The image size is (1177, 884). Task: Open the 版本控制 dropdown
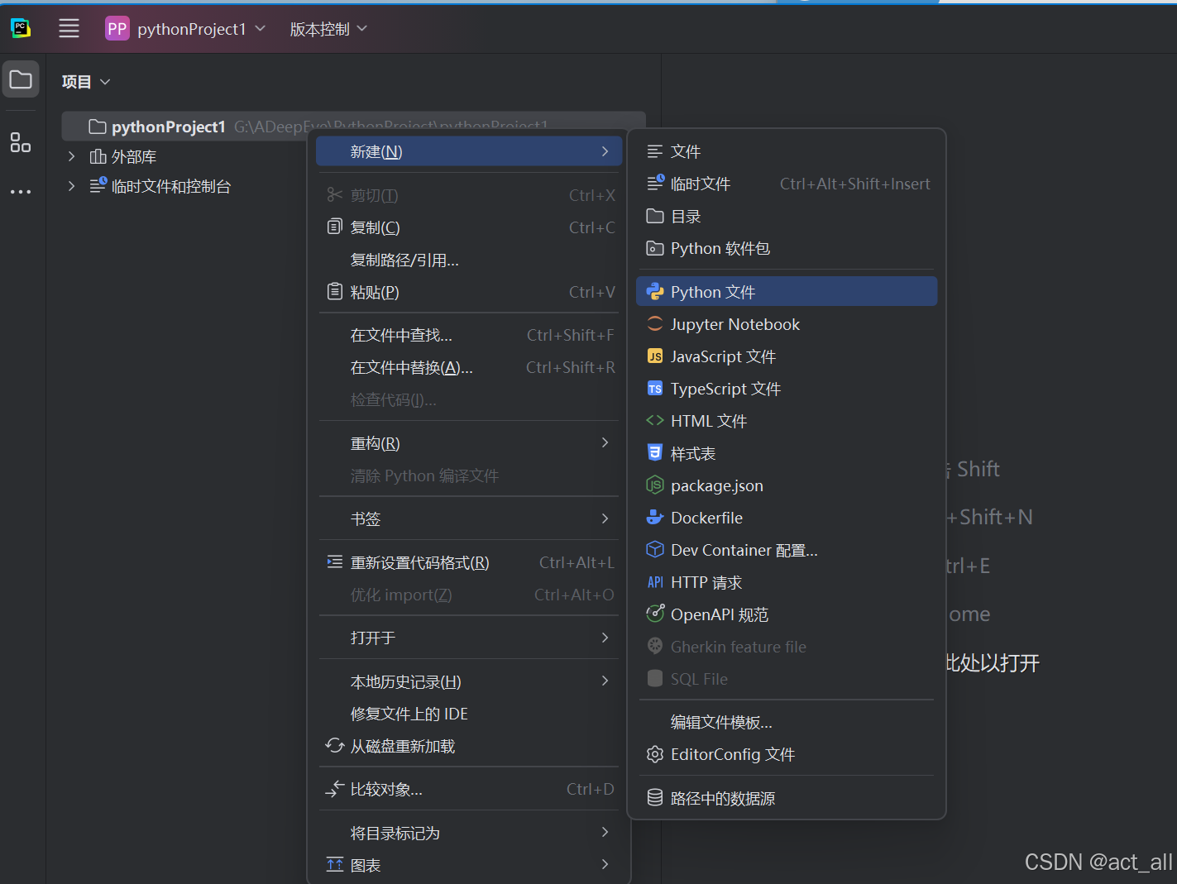[328, 28]
